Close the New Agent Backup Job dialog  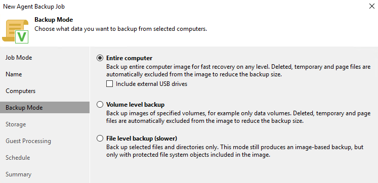coord(372,6)
